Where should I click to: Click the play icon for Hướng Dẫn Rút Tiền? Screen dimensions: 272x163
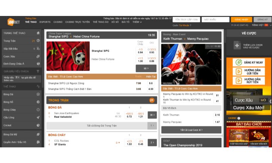pos(239,80)
